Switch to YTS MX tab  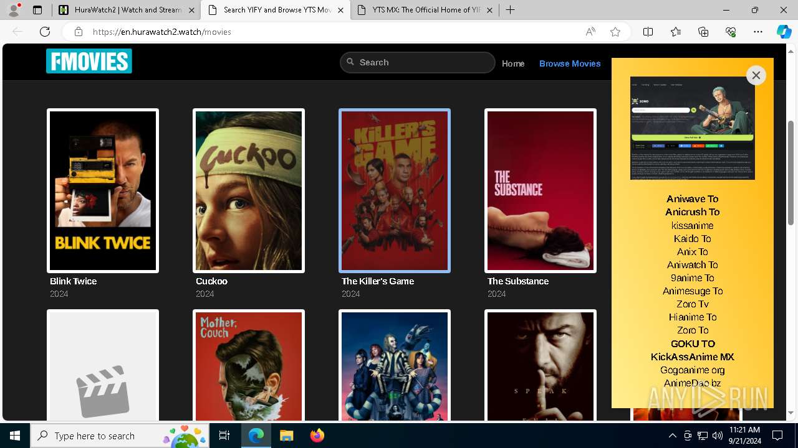[x=425, y=10]
